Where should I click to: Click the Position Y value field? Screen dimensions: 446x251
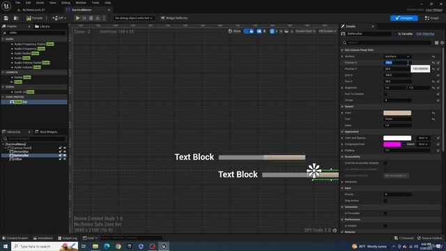(397, 69)
